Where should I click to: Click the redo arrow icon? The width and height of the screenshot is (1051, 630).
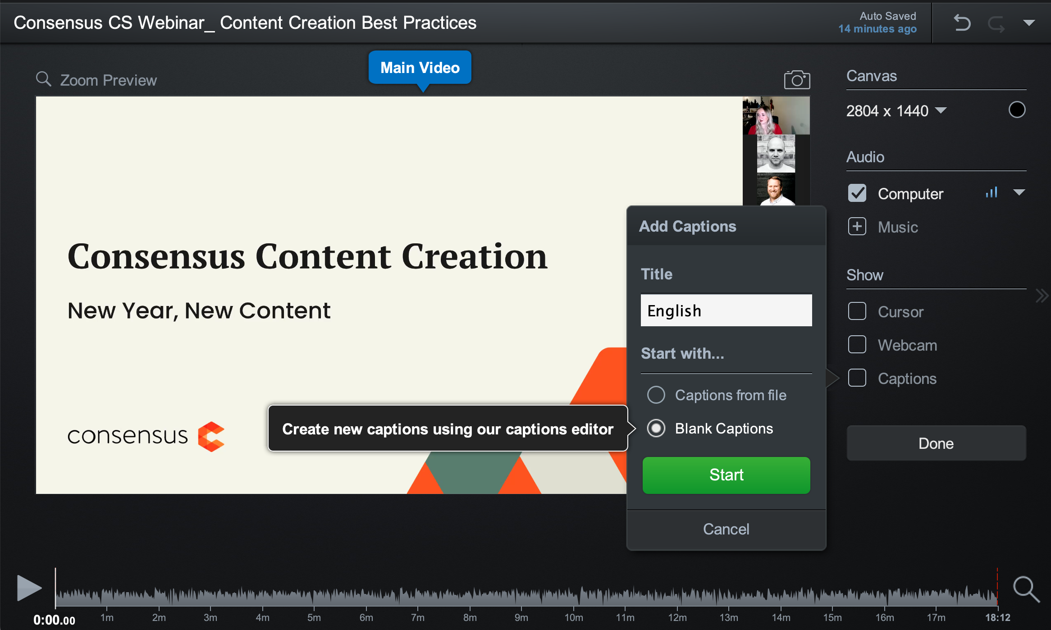pyautogui.click(x=996, y=23)
